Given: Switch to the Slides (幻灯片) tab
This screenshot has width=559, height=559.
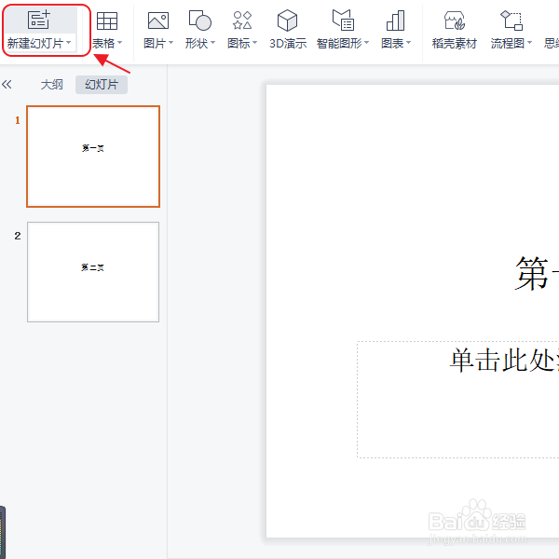Looking at the screenshot, I should [x=102, y=85].
